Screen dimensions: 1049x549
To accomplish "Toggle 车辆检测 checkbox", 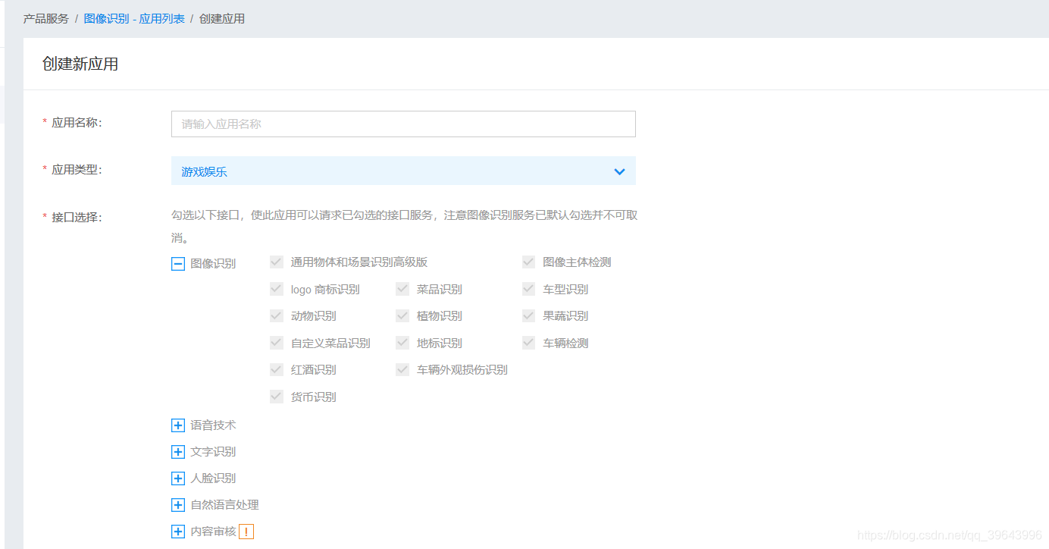I will pos(529,343).
